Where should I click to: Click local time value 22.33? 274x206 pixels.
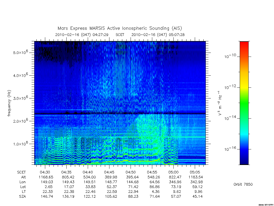click(x=48, y=192)
